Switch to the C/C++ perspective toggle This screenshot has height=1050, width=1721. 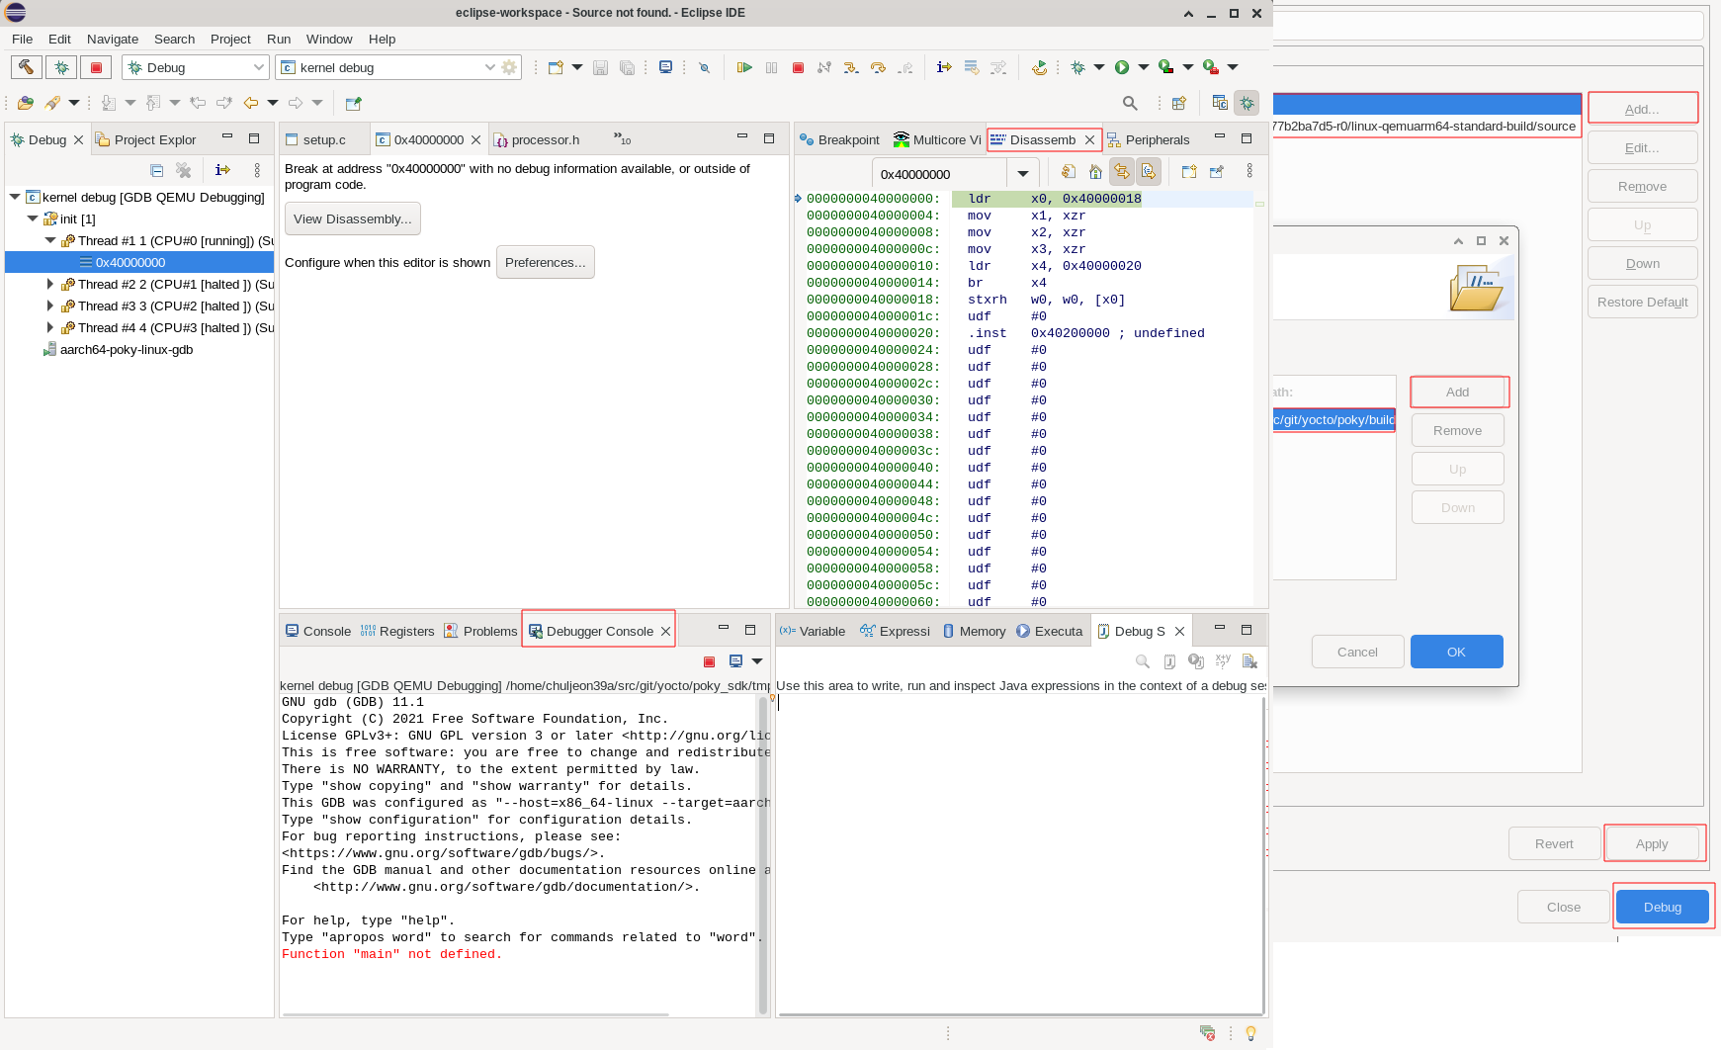tap(1220, 103)
